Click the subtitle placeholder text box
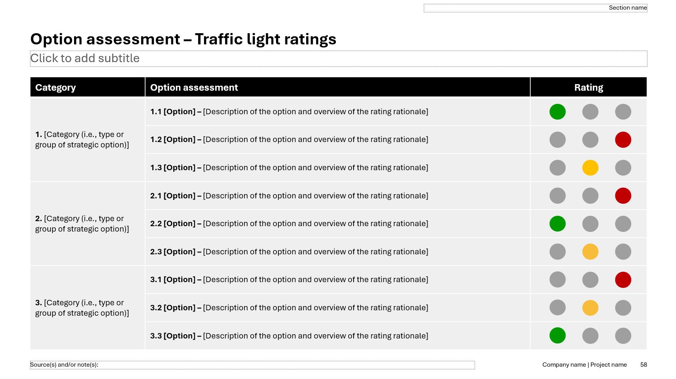This screenshot has width=676, height=379. [x=338, y=59]
